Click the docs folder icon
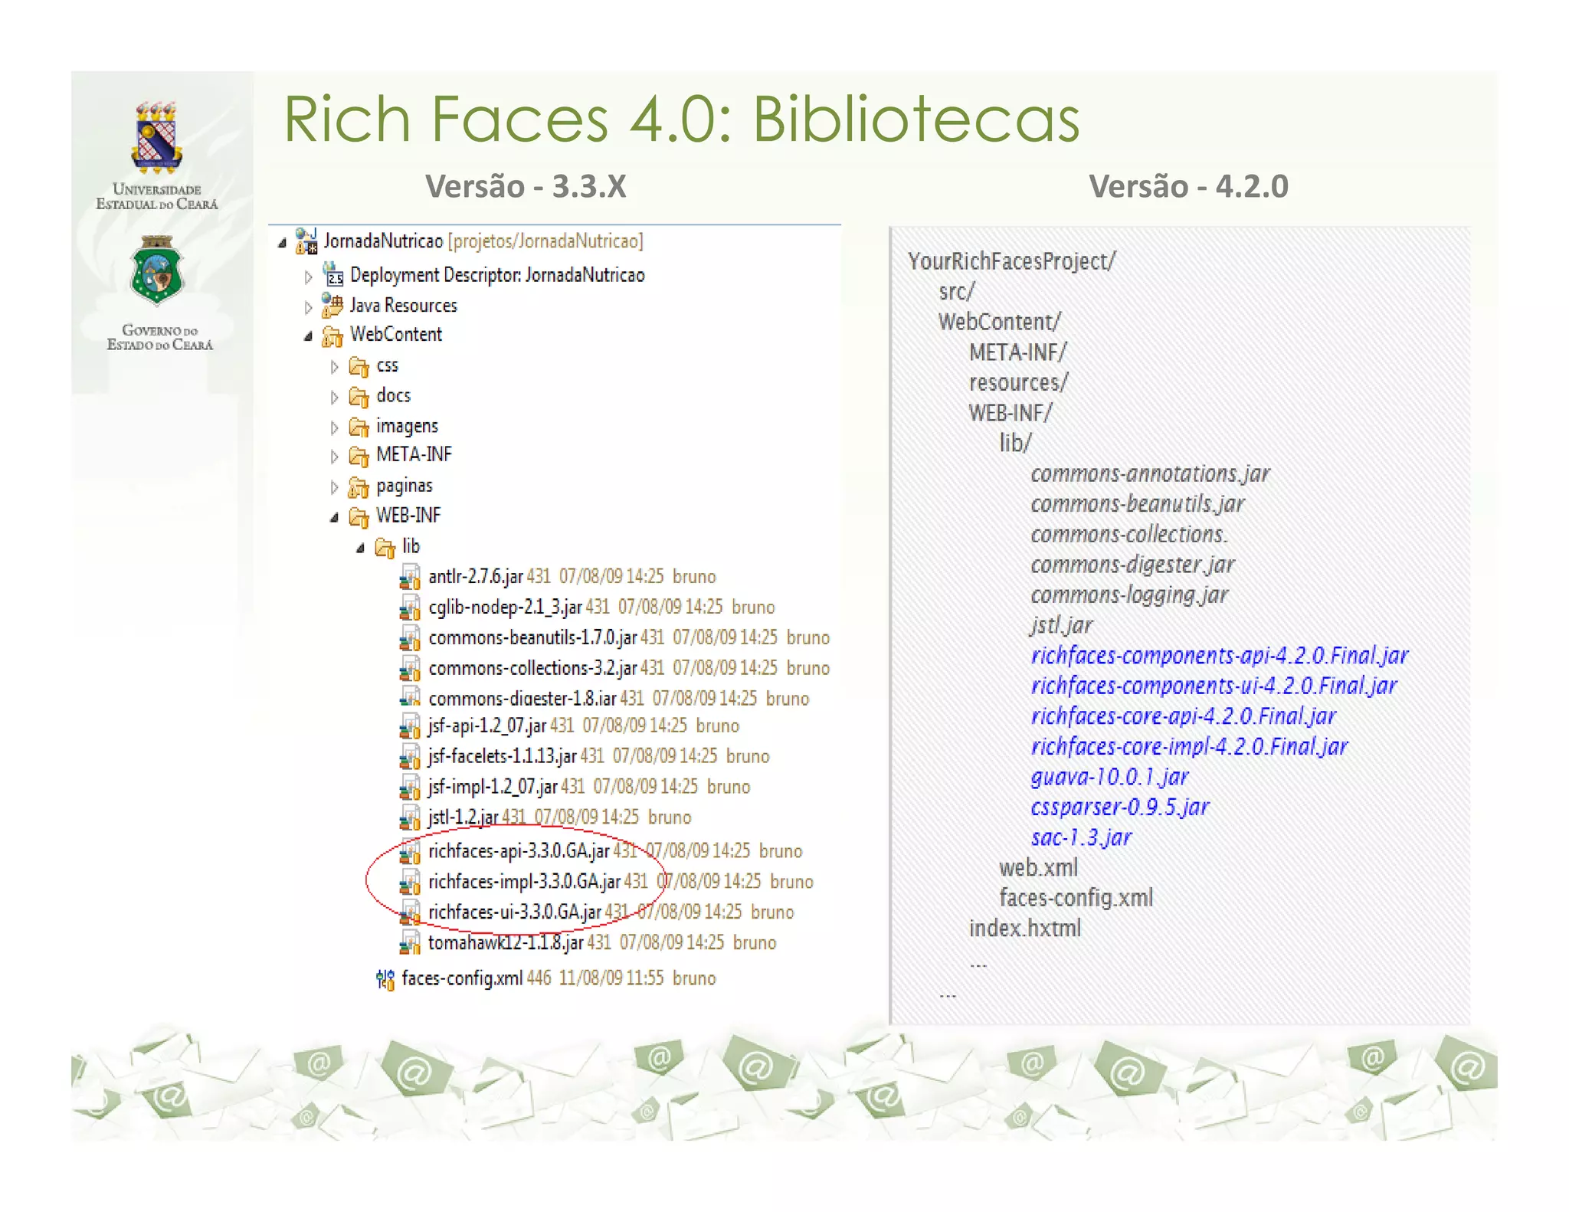 click(359, 396)
